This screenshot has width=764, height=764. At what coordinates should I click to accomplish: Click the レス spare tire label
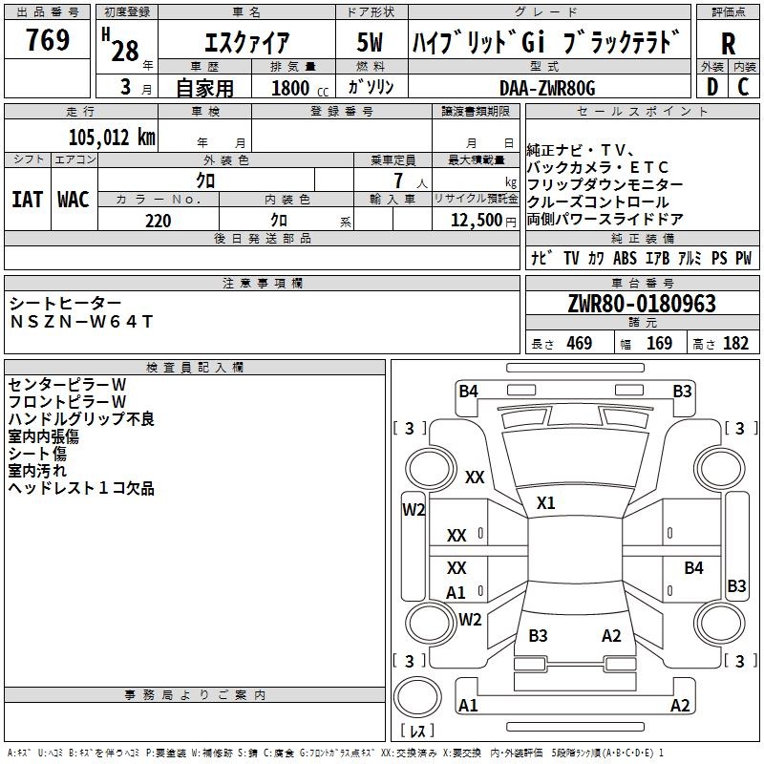417,731
